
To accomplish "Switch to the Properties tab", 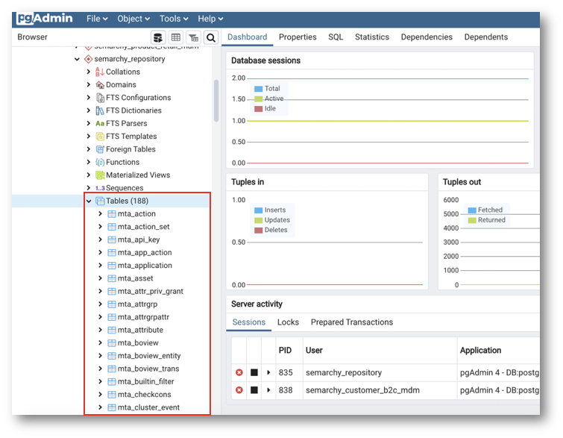I will [298, 37].
